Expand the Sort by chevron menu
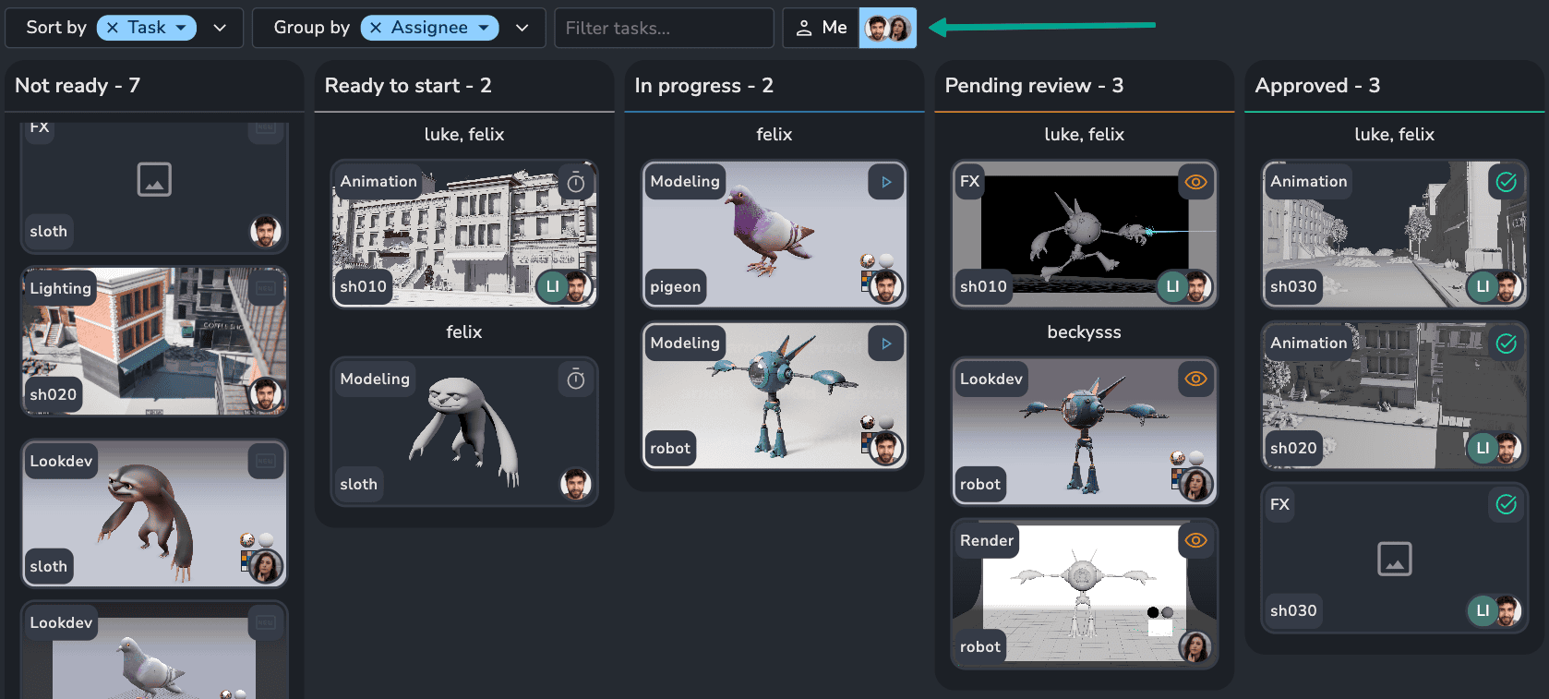Screen dimensions: 1549x699 pos(220,28)
